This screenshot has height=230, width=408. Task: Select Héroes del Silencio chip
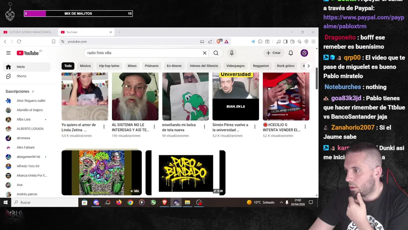pyautogui.click(x=204, y=66)
